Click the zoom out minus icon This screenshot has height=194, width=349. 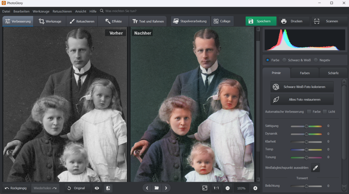click(228, 188)
